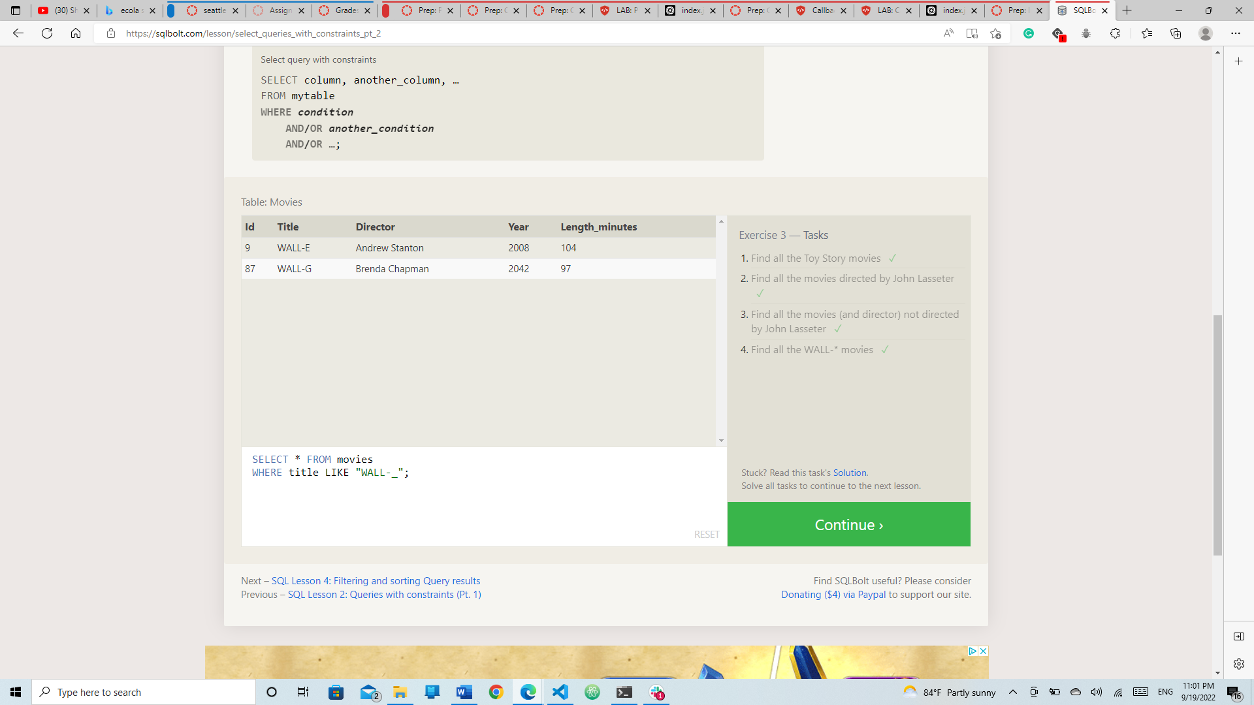The image size is (1254, 705).
Task: Click the Grammarly extension icon
Action: click(x=1029, y=33)
